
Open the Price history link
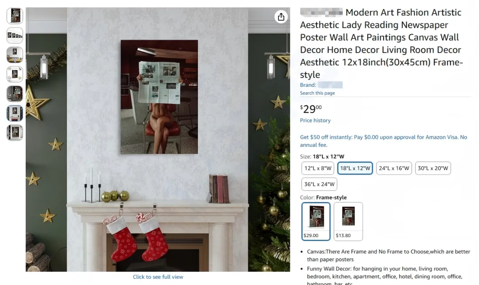pos(315,120)
